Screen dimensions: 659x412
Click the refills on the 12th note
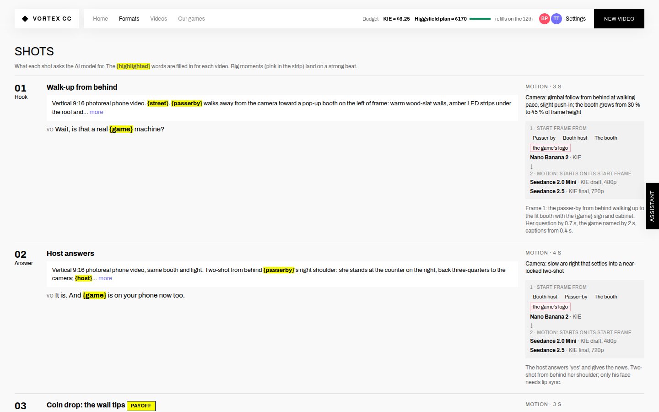tap(513, 19)
